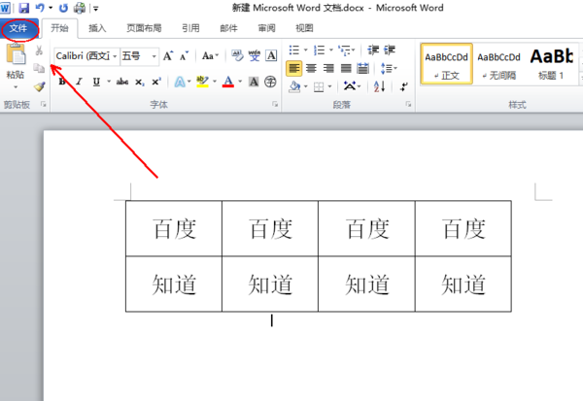Screen dimensions: 583x401
Task: Switch to the 审阅 tab
Action: tap(266, 28)
